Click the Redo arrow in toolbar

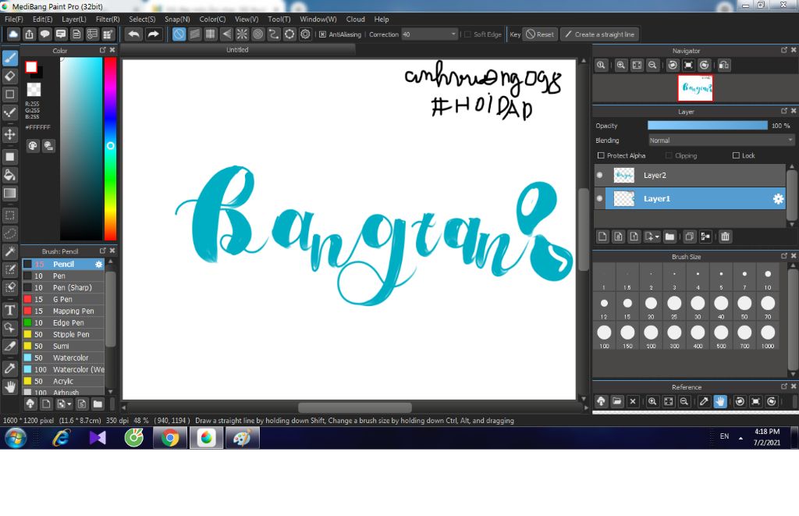tap(153, 34)
